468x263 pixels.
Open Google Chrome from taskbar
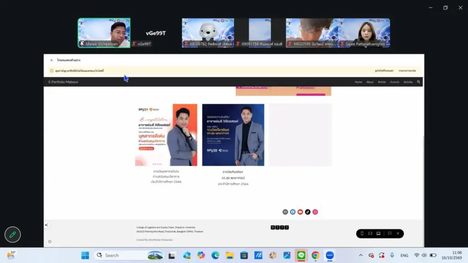[x=315, y=255]
